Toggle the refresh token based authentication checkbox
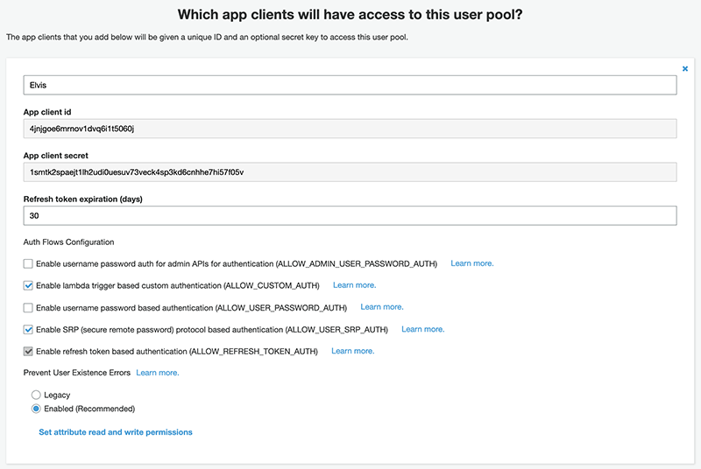This screenshot has width=701, height=469. [28, 352]
